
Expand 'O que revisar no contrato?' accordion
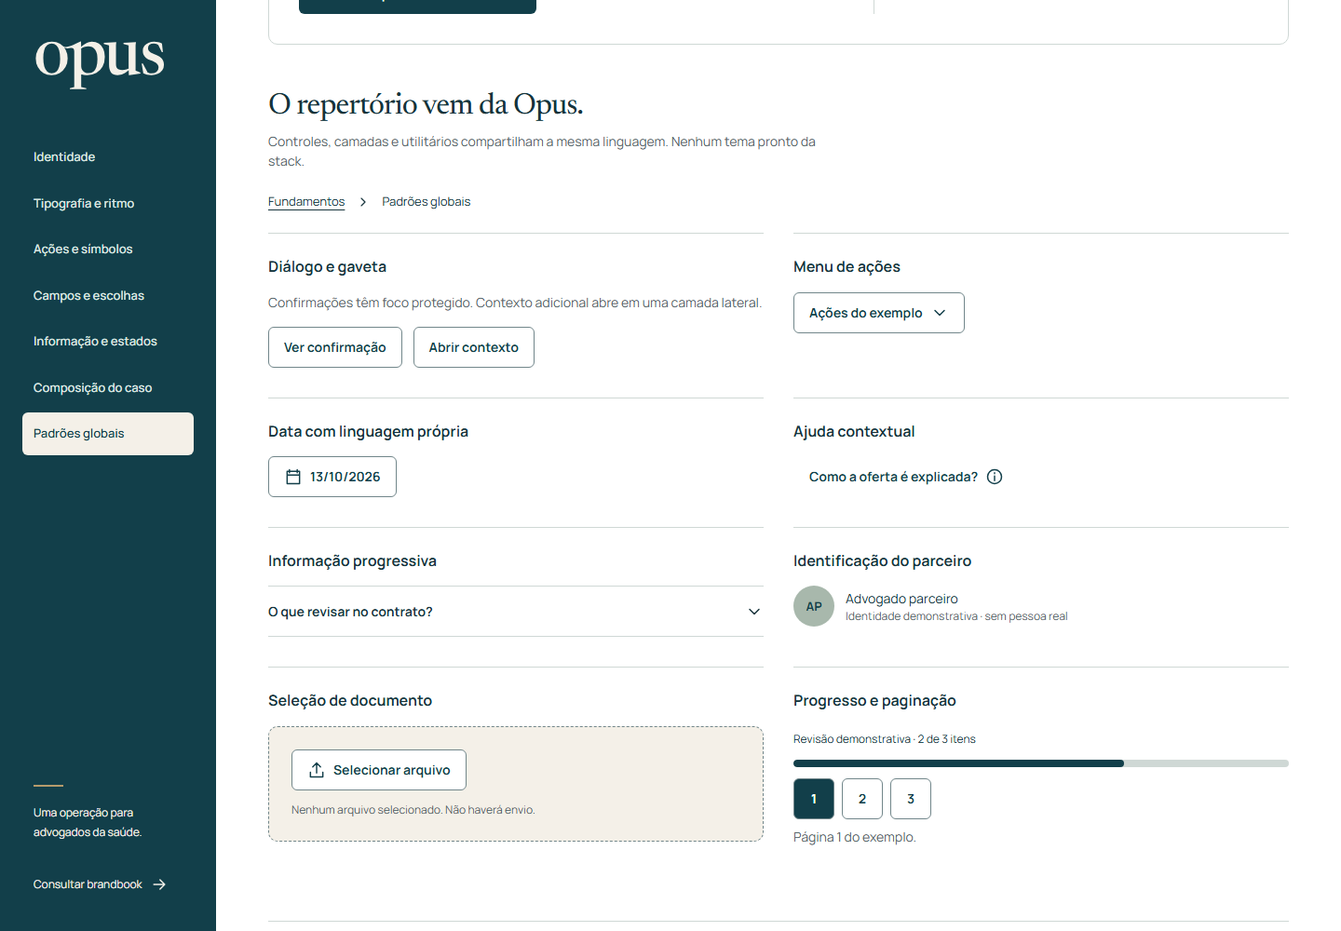516,612
